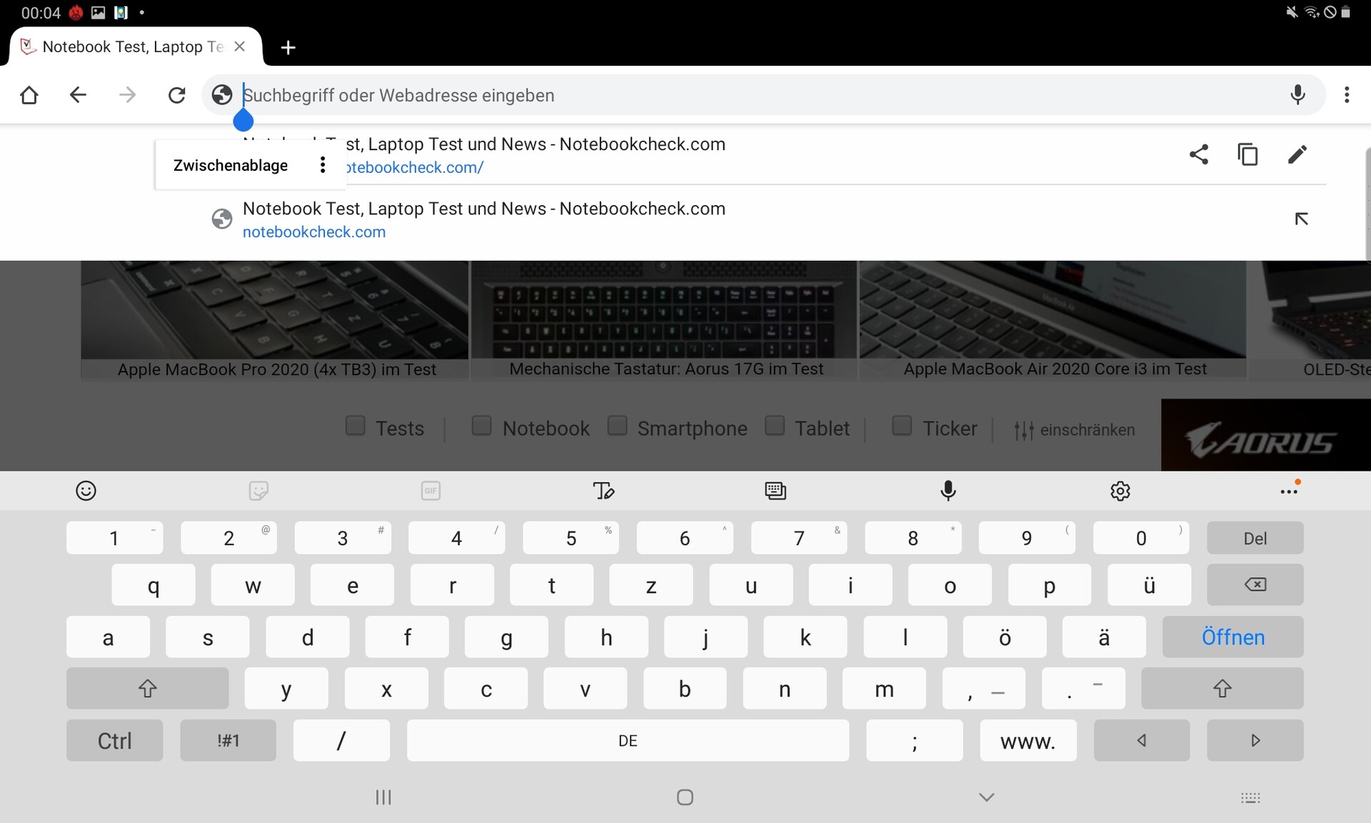Select Zwischenablage popup item
The height and width of the screenshot is (823, 1371).
[x=230, y=165]
